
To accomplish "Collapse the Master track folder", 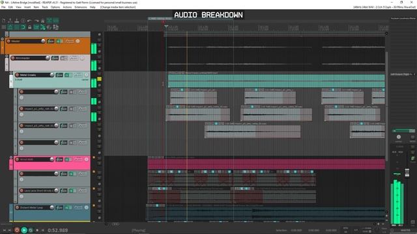I will coord(3,39).
